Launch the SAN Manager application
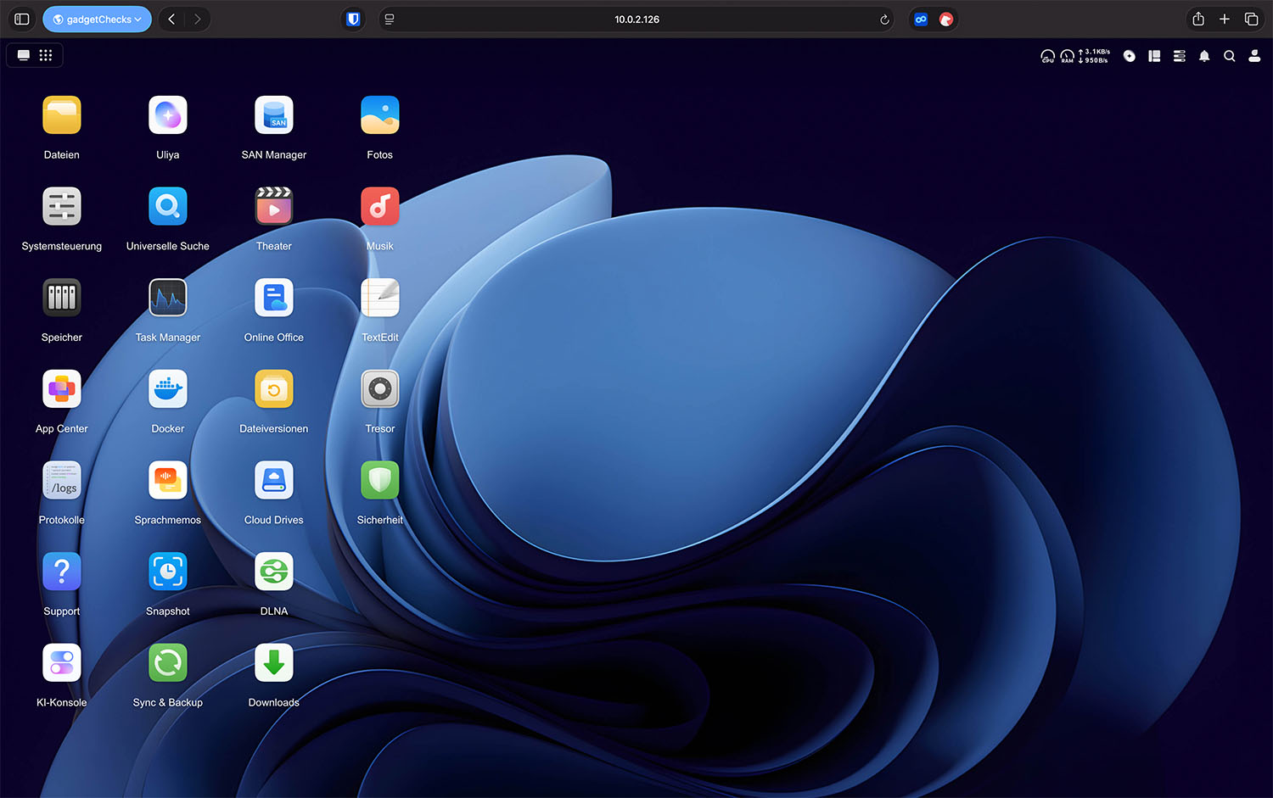The height and width of the screenshot is (798, 1273). point(273,116)
